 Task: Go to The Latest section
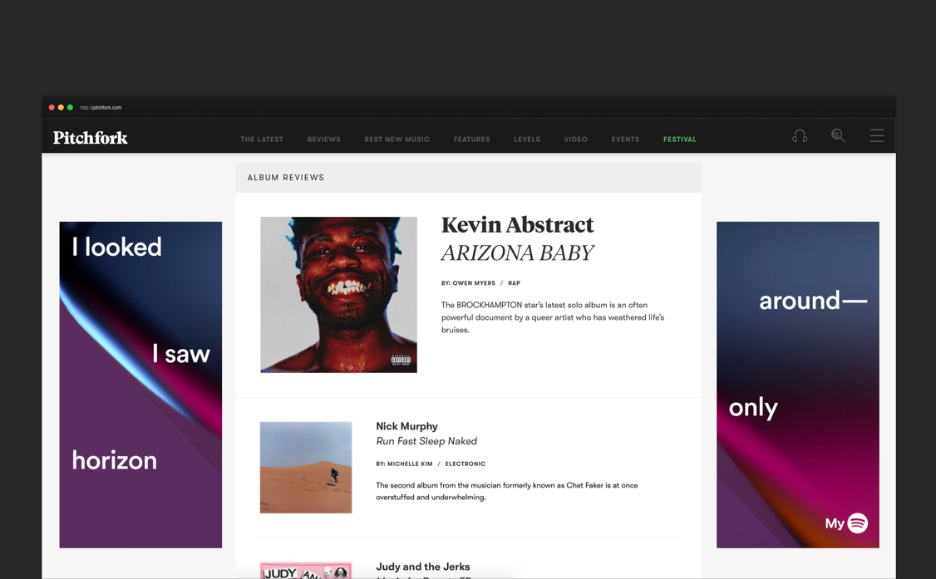click(262, 140)
